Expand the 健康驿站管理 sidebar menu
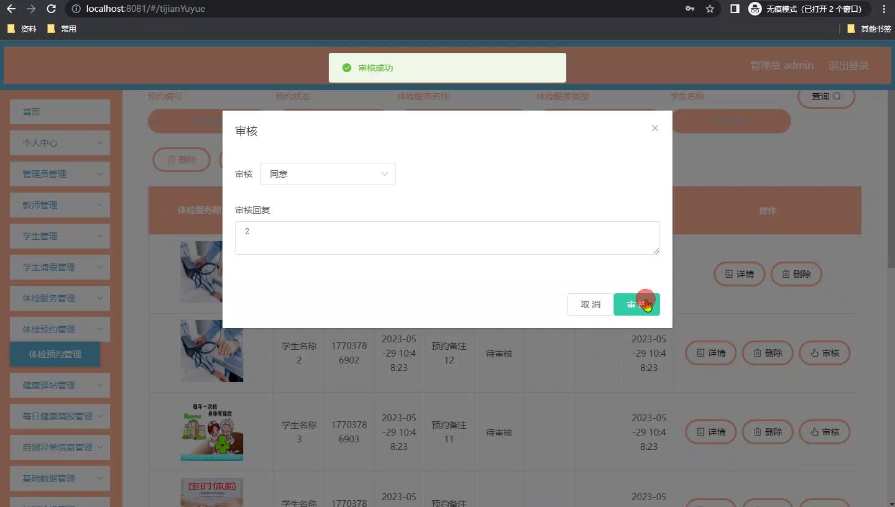The height and width of the screenshot is (507, 895). (60, 385)
